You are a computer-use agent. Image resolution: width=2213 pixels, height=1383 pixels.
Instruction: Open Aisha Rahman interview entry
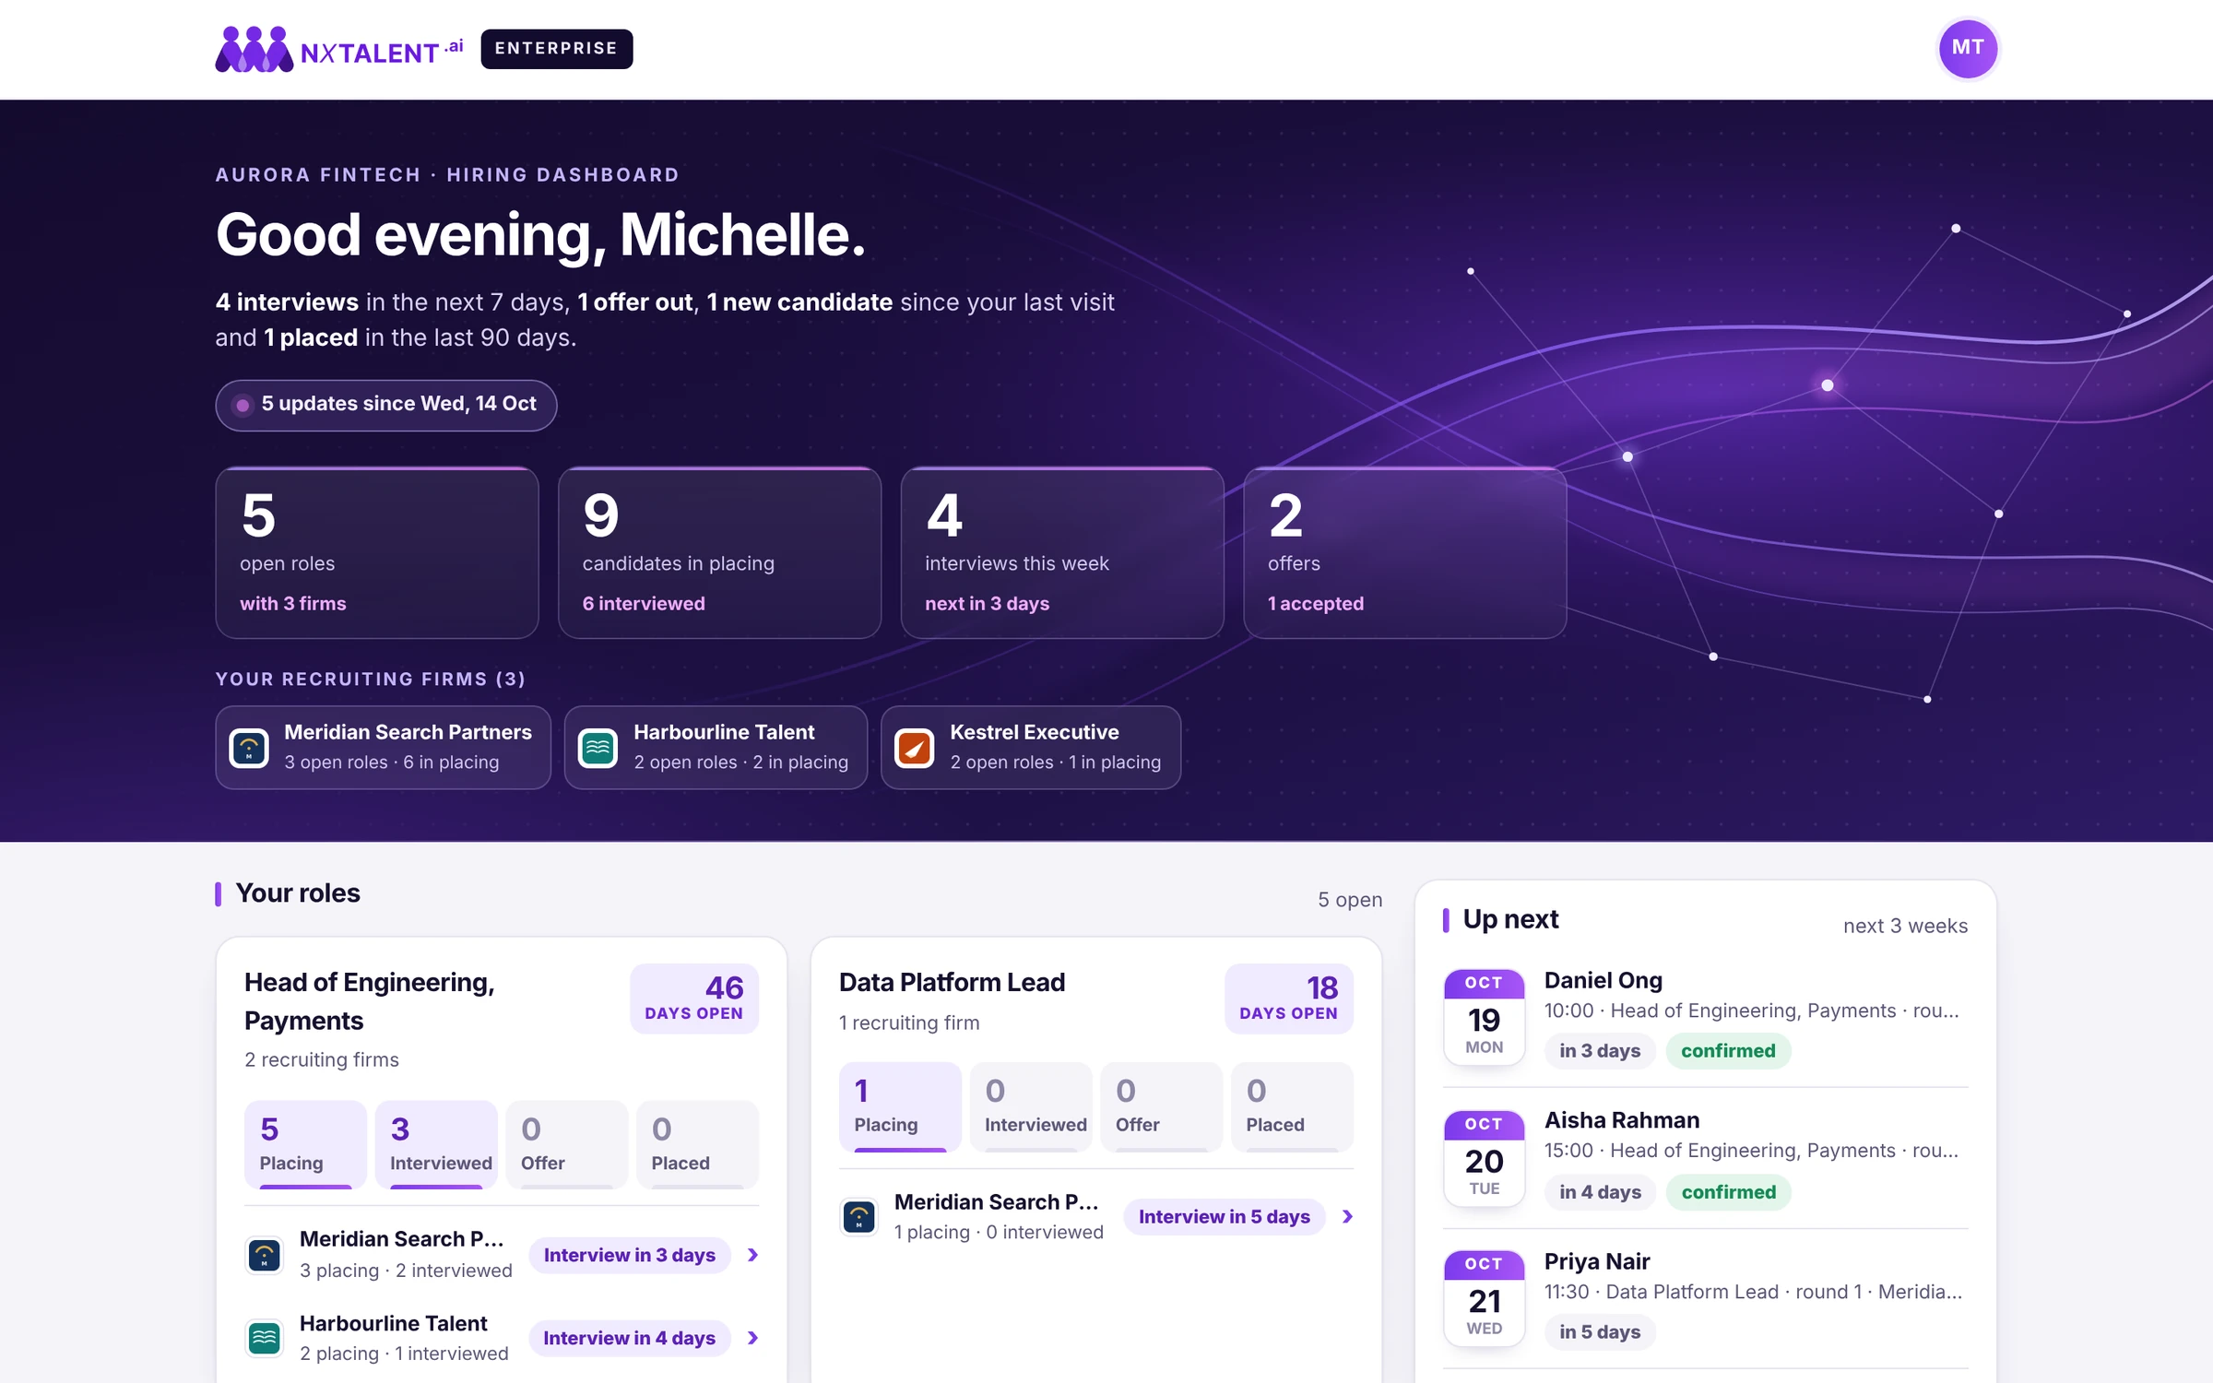click(x=1706, y=1158)
